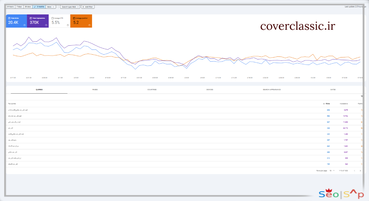Click the 264 clicks value
The width and height of the screenshot is (369, 201).
point(328,146)
